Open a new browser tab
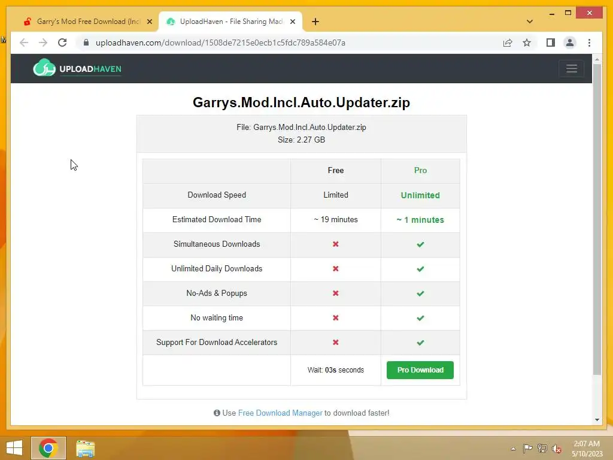 coord(315,22)
